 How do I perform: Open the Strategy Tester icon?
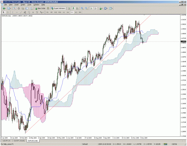click(31, 8)
